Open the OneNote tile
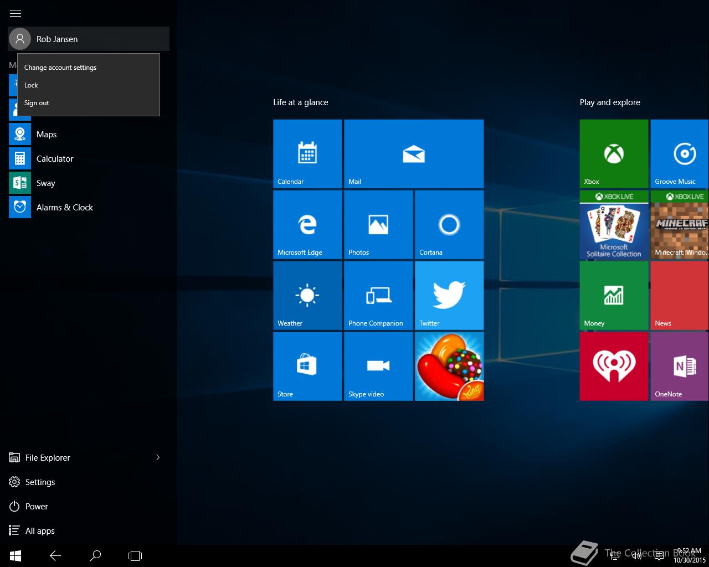This screenshot has width=709, height=567. [680, 367]
